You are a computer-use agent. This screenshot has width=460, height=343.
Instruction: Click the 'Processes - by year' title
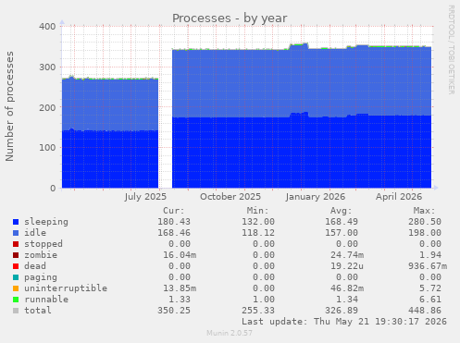pos(230,18)
